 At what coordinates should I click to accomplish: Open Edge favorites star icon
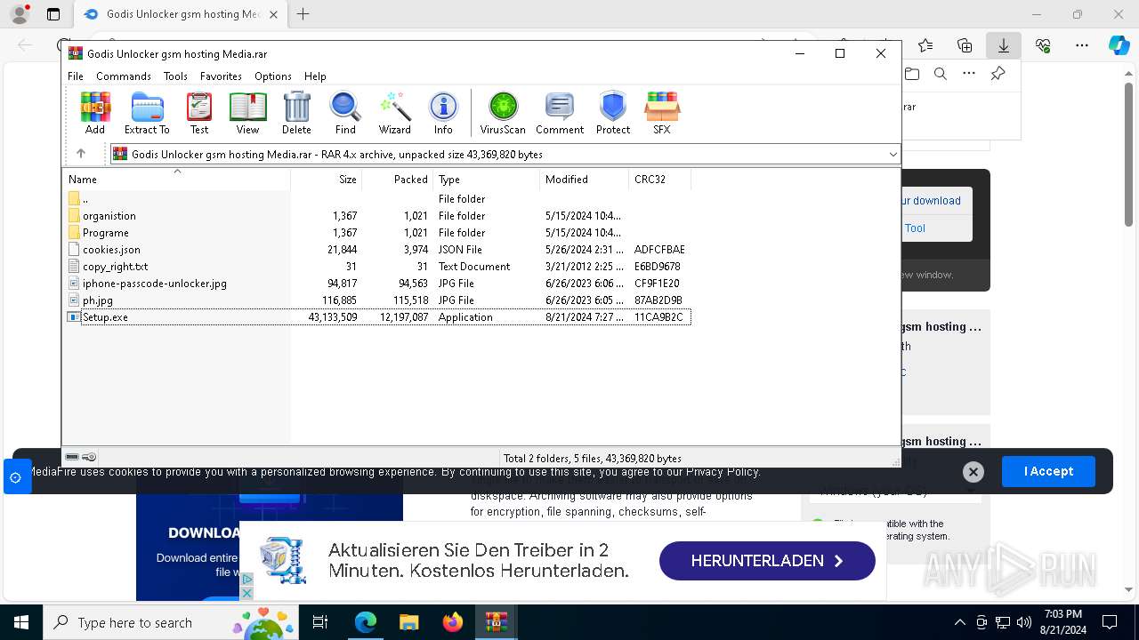[x=925, y=45]
